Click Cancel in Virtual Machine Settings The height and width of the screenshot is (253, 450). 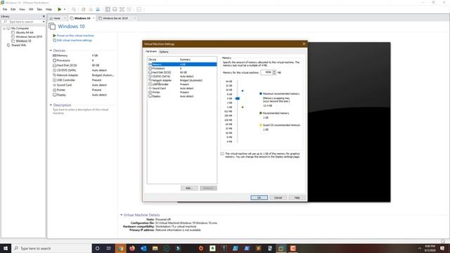click(278, 197)
